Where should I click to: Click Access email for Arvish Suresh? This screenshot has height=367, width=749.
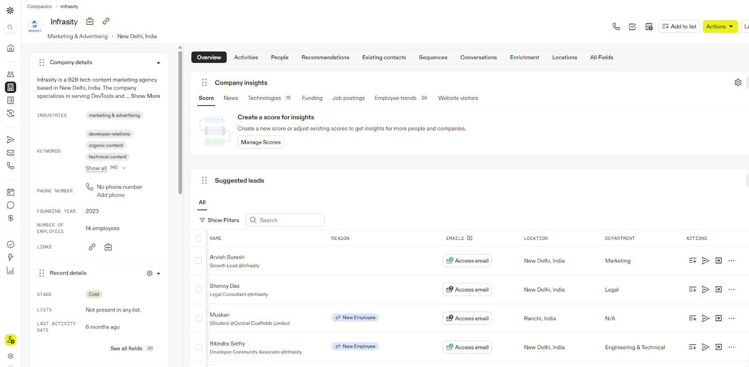coord(467,261)
